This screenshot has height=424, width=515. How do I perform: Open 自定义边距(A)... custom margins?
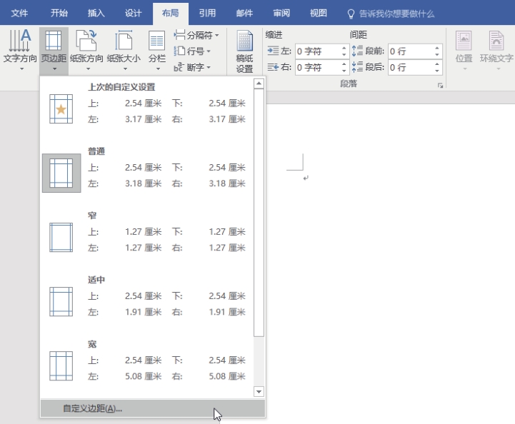click(153, 408)
